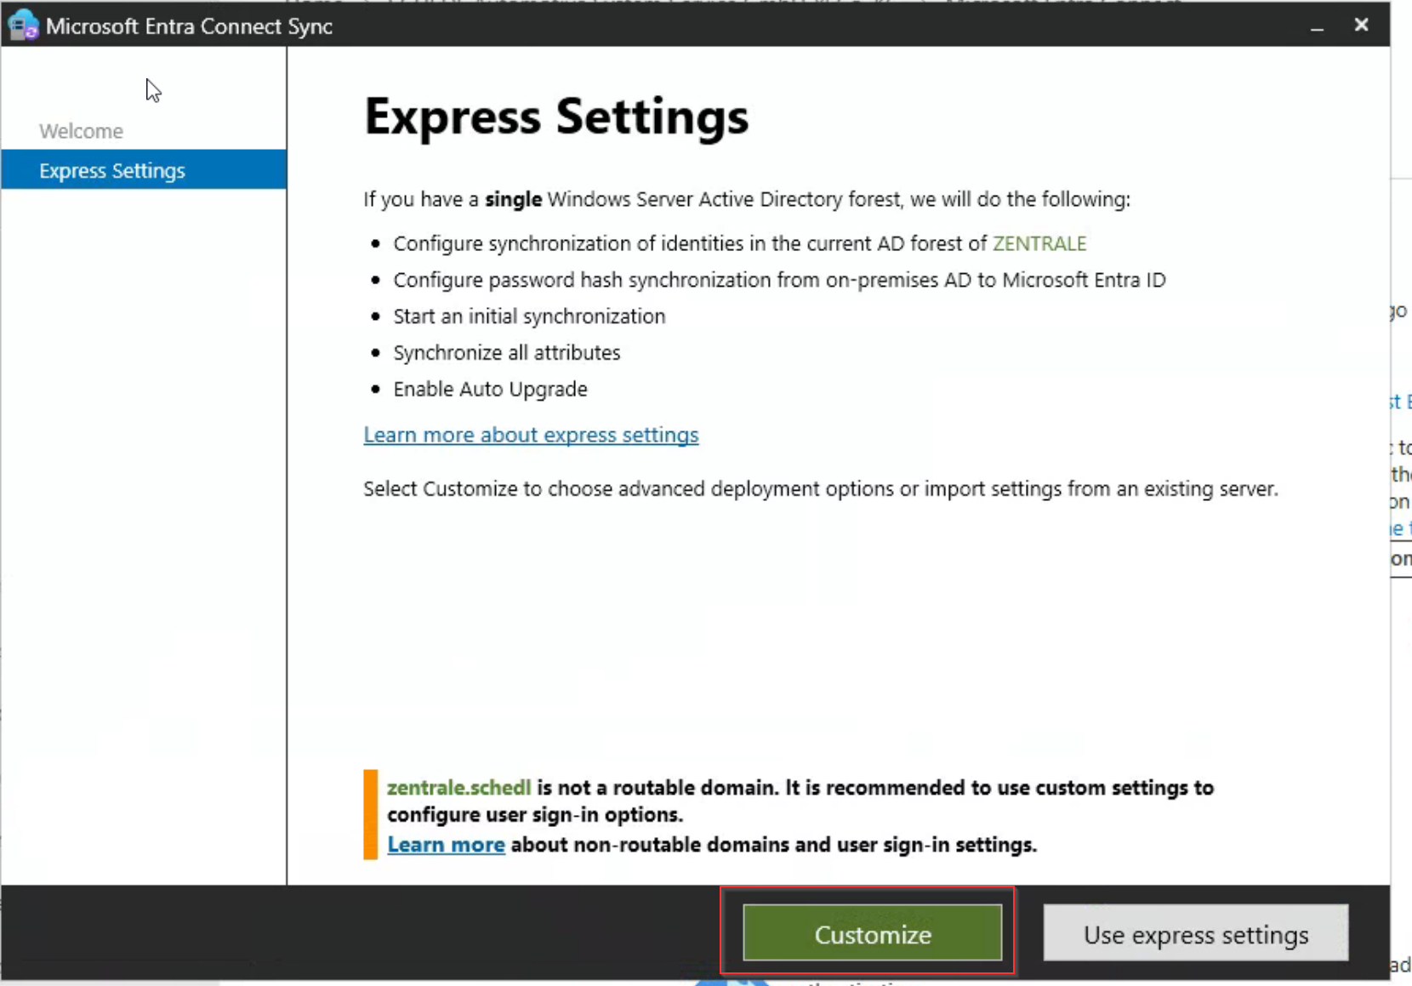1412x986 pixels.
Task: Click the window title text in title bar
Action: pos(189,26)
